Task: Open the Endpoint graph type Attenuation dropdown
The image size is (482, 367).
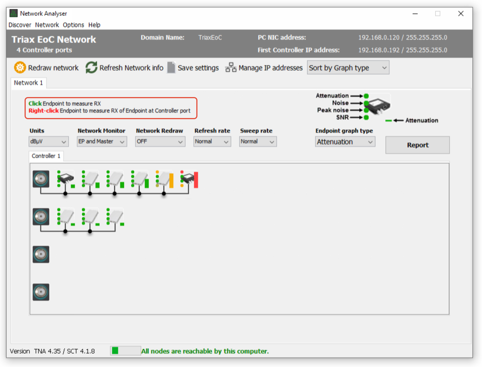Action: (345, 142)
